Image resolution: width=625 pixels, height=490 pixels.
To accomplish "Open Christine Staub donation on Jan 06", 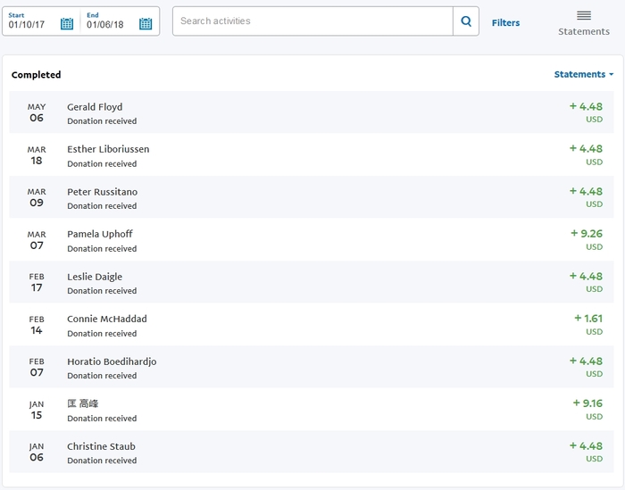I will (101, 446).
